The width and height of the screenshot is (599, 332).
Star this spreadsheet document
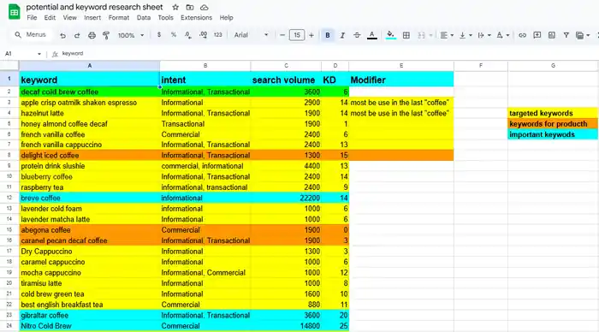coord(175,7)
